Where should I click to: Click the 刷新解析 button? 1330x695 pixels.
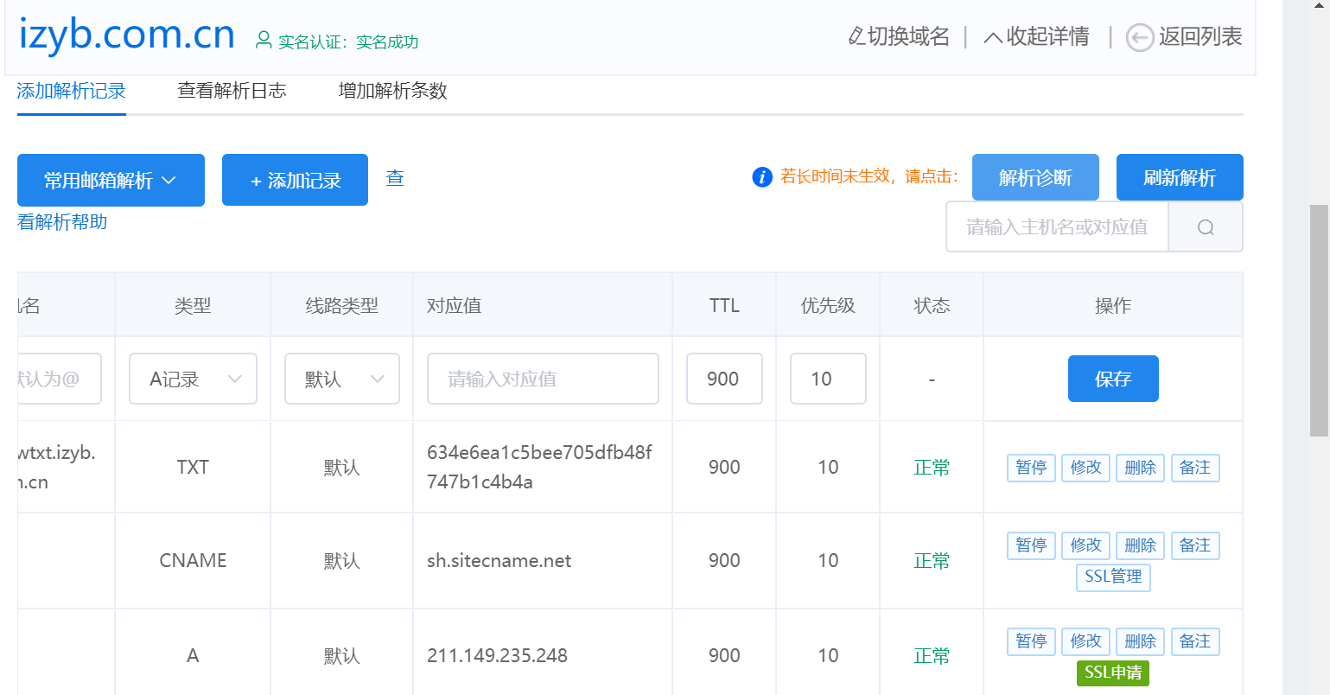tap(1180, 177)
